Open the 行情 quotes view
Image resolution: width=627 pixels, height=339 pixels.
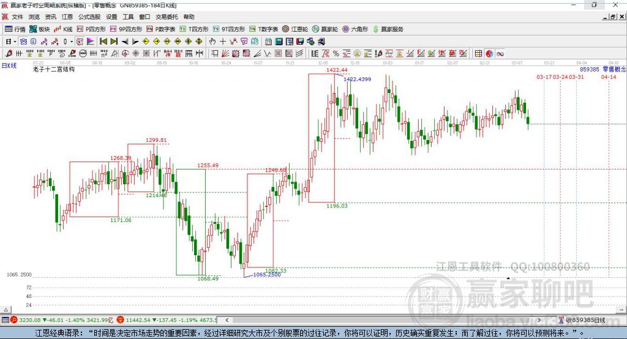click(x=15, y=29)
